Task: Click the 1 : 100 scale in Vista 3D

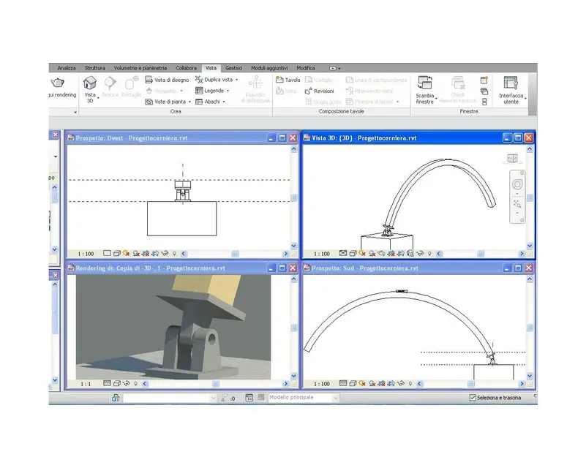Action: click(321, 254)
